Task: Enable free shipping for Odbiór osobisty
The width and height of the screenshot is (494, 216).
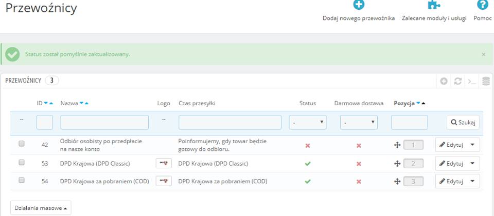Action: tap(359, 146)
